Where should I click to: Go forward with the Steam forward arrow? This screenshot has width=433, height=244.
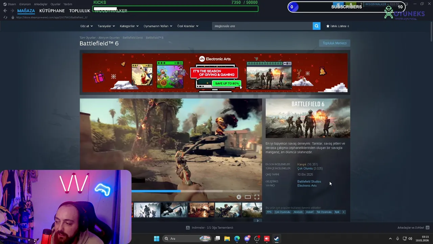pyautogui.click(x=12, y=11)
